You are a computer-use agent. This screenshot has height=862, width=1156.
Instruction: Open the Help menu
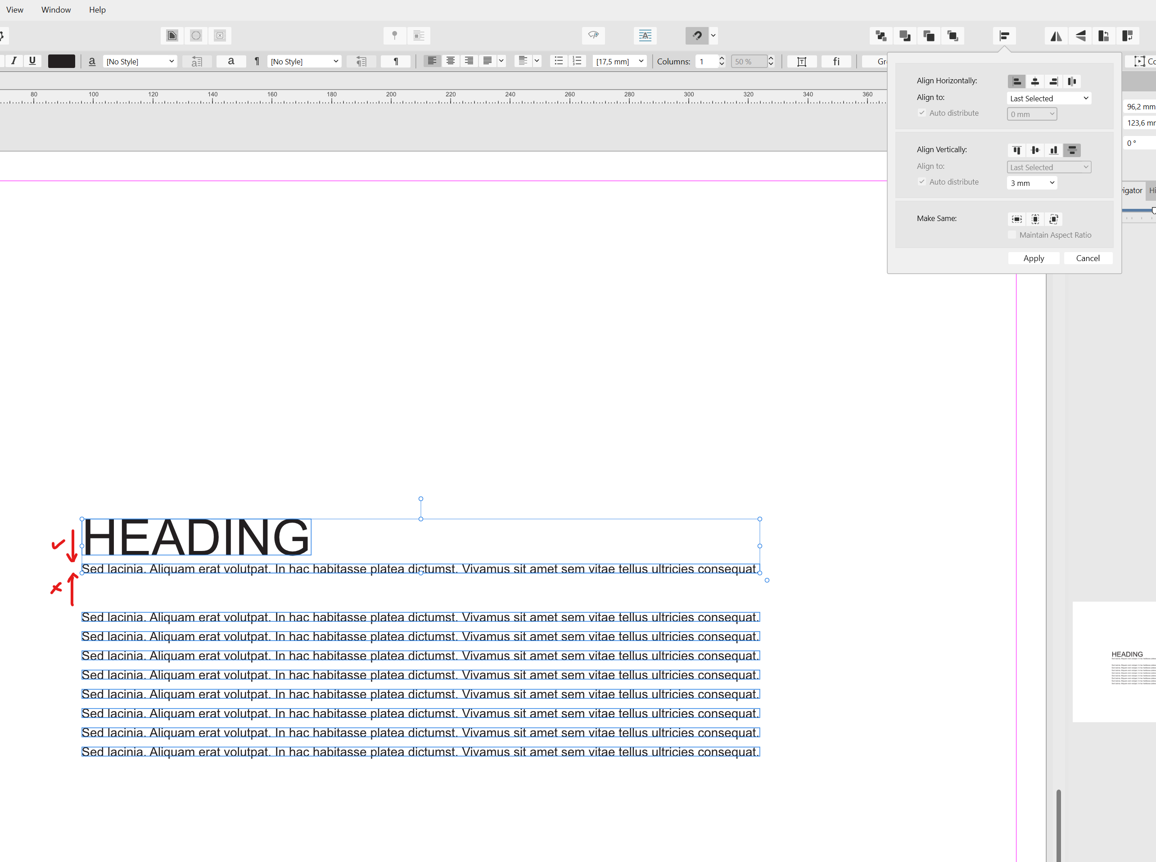(x=97, y=9)
